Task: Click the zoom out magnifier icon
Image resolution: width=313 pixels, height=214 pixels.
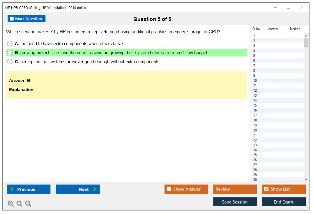Action: pos(28,204)
